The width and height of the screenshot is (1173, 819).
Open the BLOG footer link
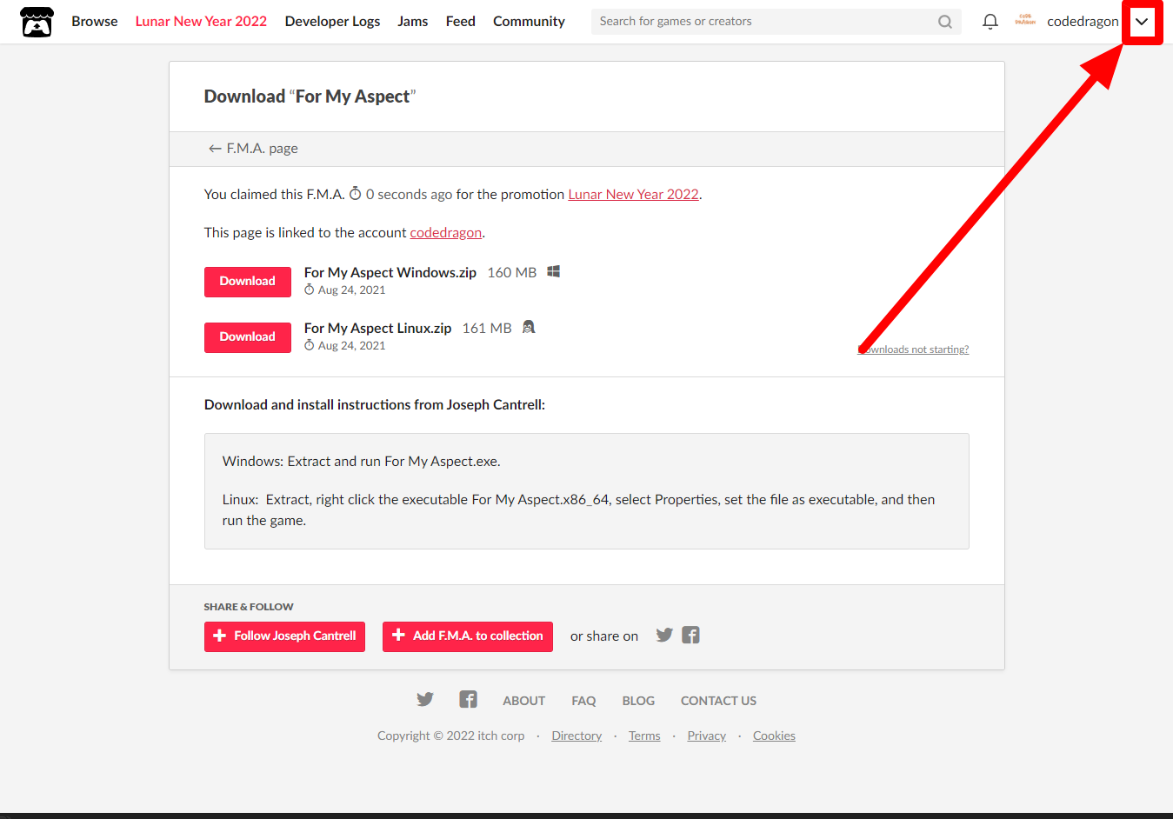(x=638, y=701)
